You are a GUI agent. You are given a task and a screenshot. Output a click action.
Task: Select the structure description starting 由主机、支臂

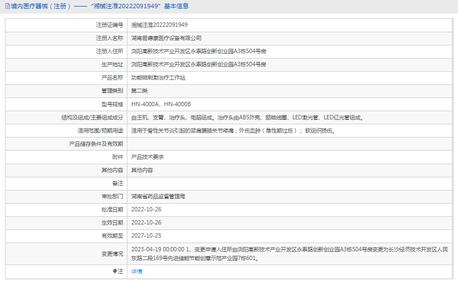click(x=248, y=118)
